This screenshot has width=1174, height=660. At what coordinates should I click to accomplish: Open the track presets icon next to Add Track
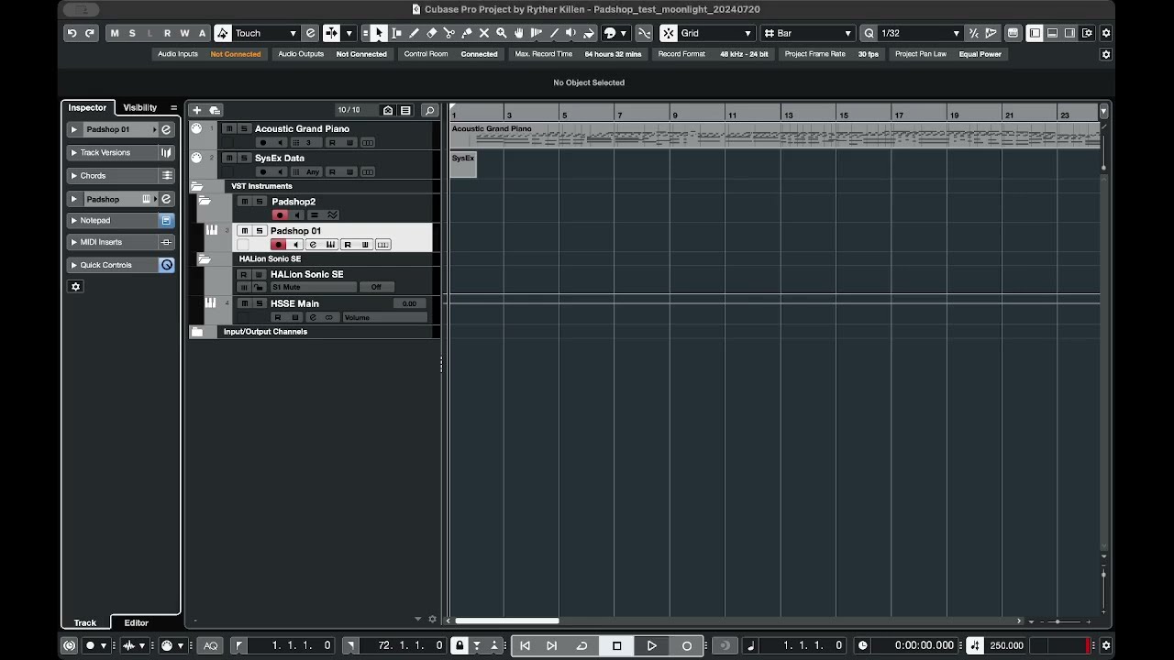(x=215, y=110)
